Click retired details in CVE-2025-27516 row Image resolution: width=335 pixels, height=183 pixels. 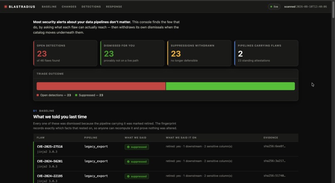(x=199, y=146)
